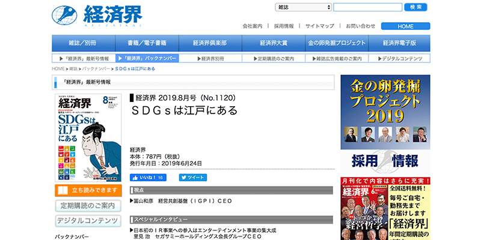Click the 月刊化 subscription ad banner
The width and height of the screenshot is (481, 240).
(x=385, y=208)
